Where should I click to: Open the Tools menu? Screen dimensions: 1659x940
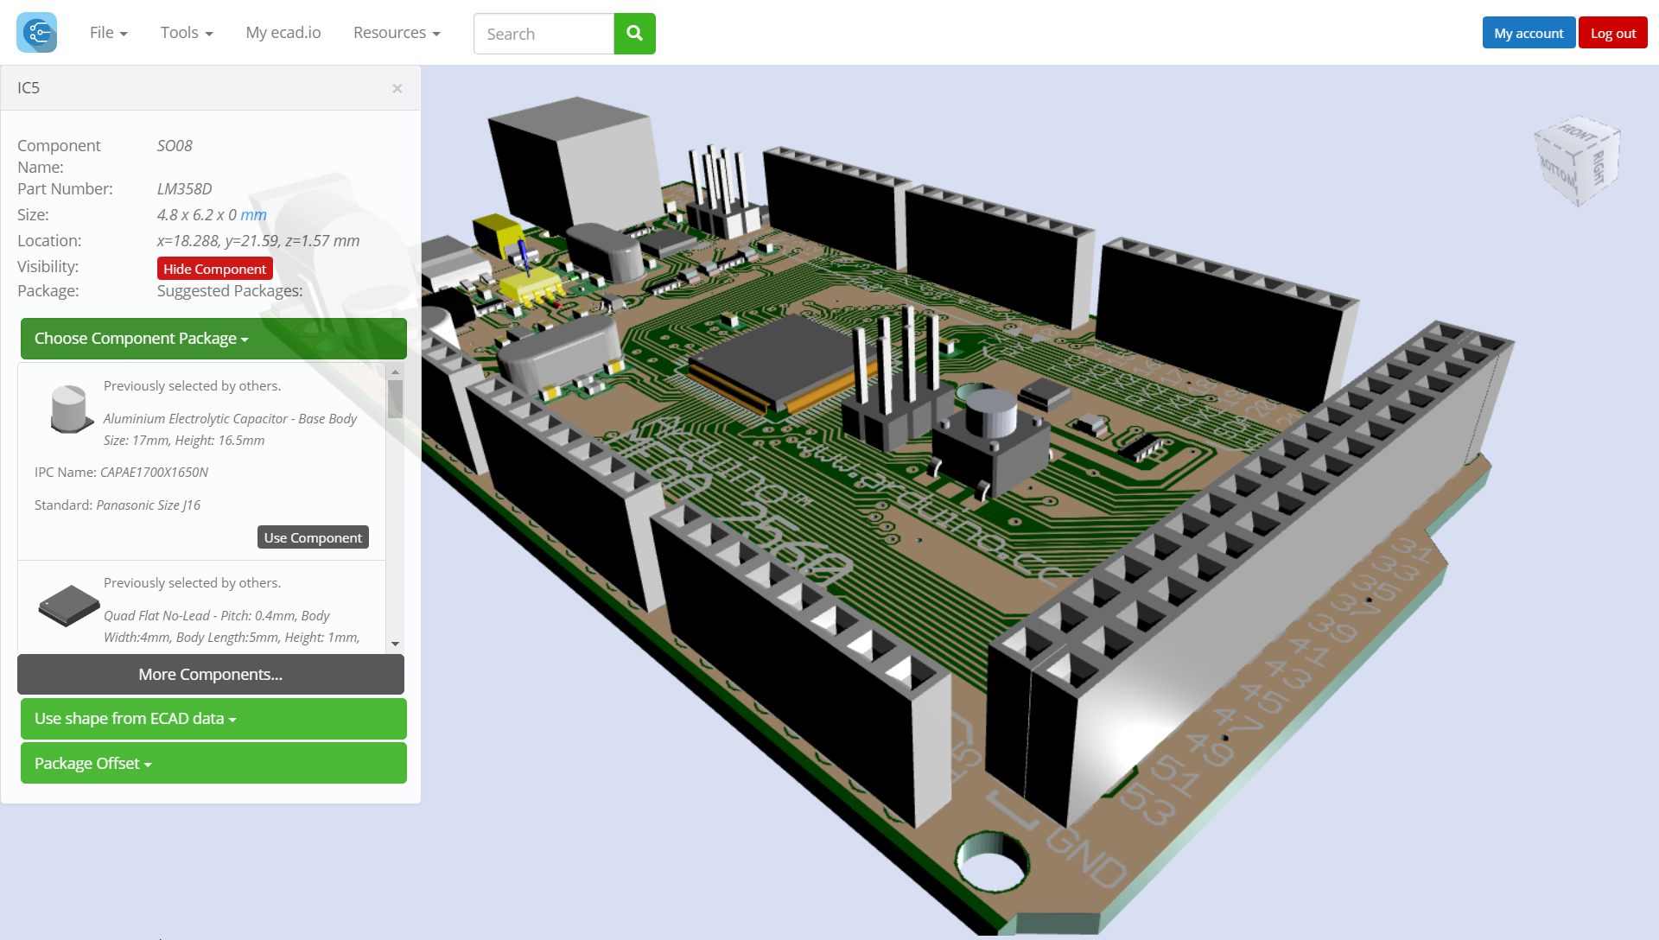[186, 32]
